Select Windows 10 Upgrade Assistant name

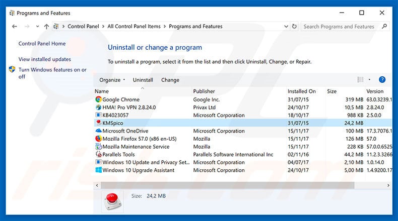139,170
